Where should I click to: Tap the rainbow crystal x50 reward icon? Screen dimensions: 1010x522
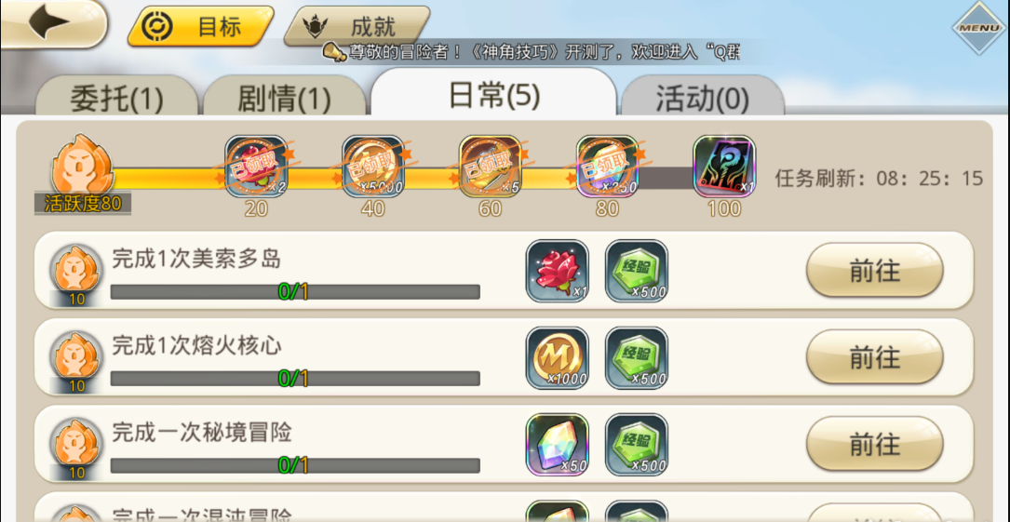558,445
